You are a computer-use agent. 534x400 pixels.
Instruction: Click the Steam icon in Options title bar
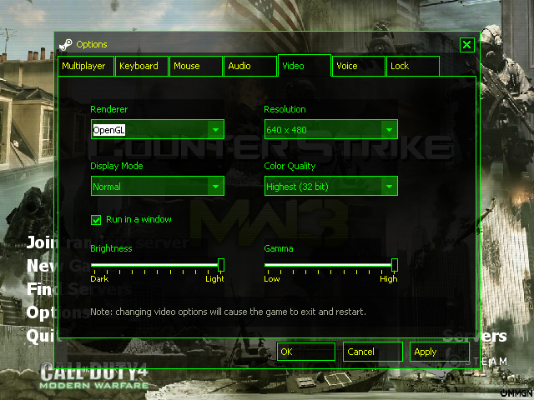[65, 44]
